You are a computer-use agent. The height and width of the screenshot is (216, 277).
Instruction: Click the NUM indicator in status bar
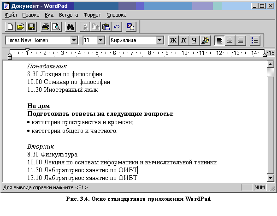click(x=259, y=187)
